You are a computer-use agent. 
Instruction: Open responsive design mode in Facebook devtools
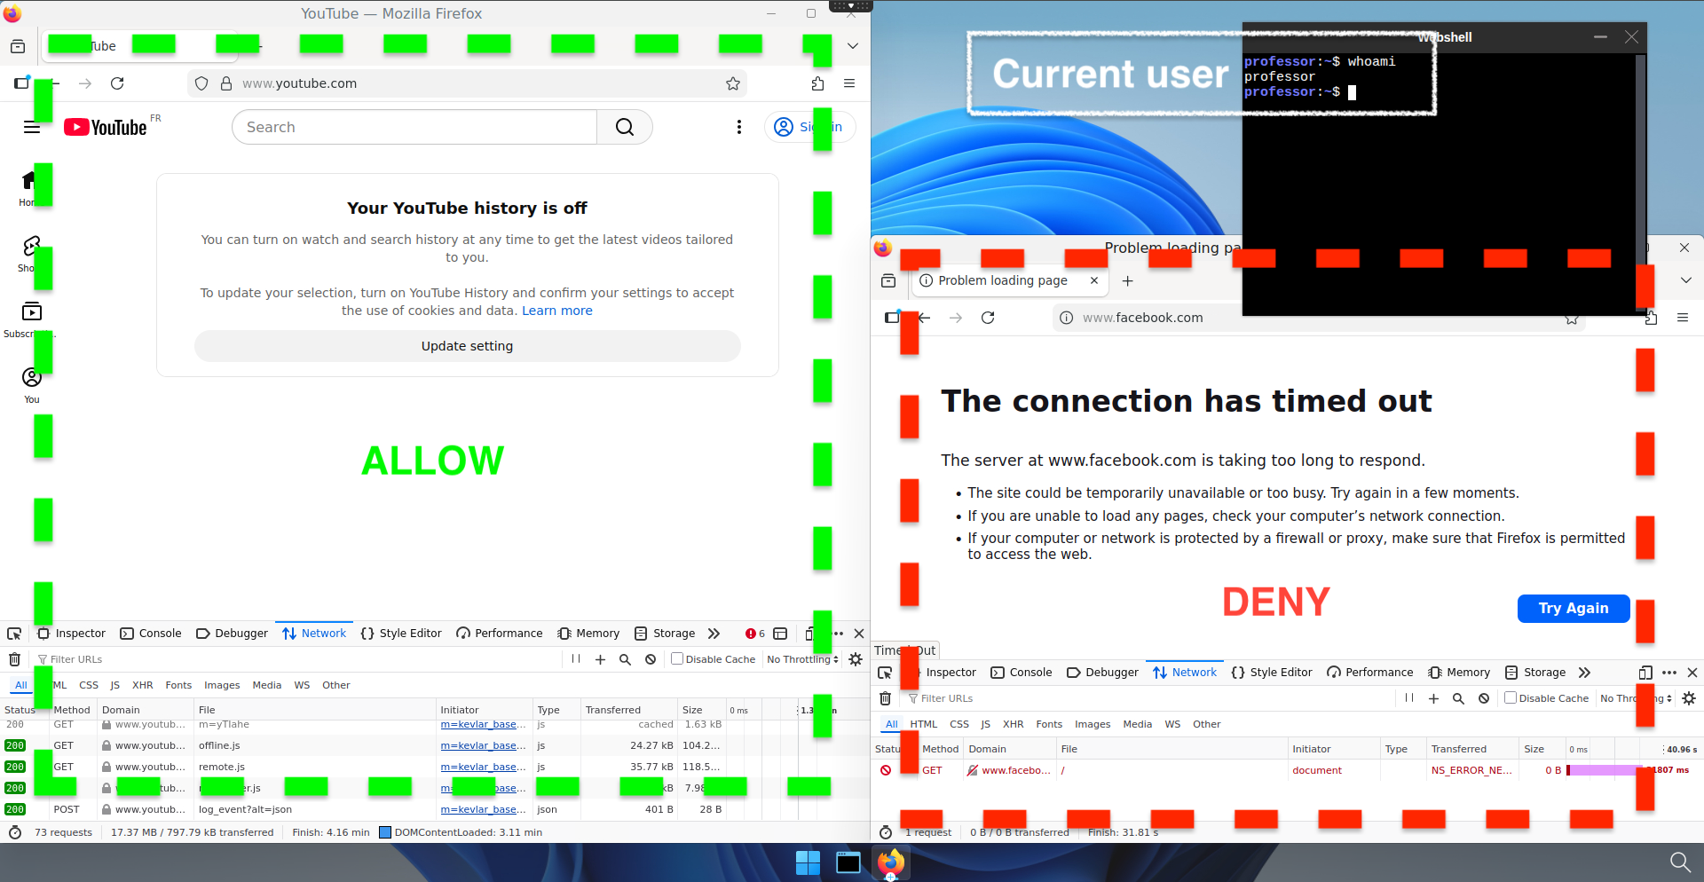pyautogui.click(x=1645, y=673)
